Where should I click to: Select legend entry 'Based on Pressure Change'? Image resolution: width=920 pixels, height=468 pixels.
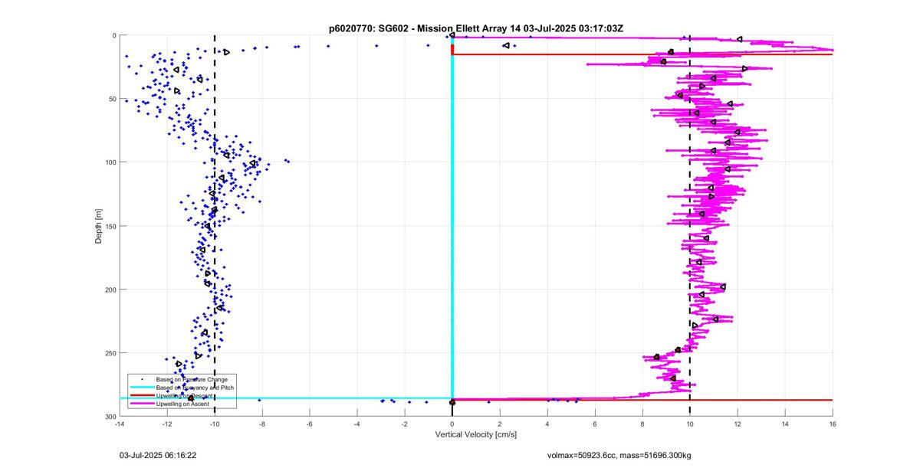(x=192, y=379)
